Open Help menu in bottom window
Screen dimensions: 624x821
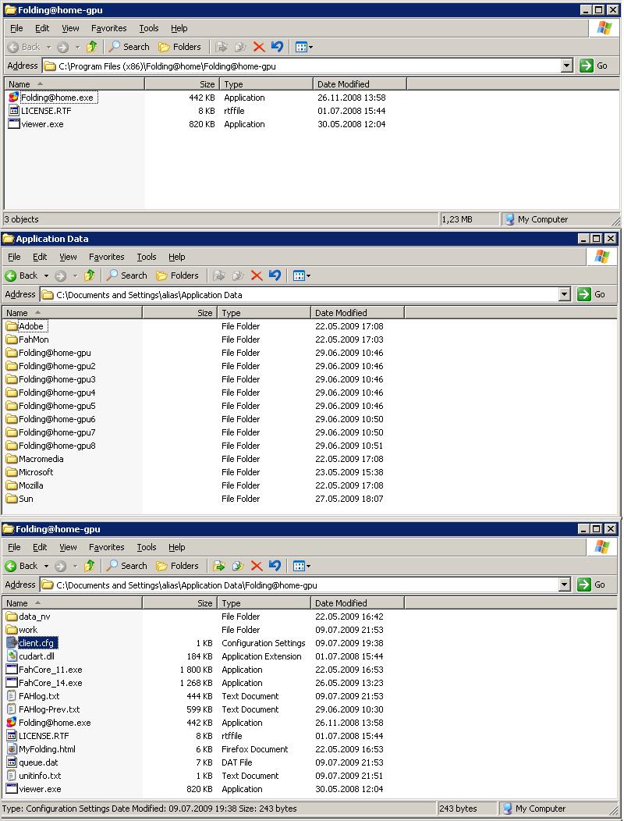[x=177, y=547]
